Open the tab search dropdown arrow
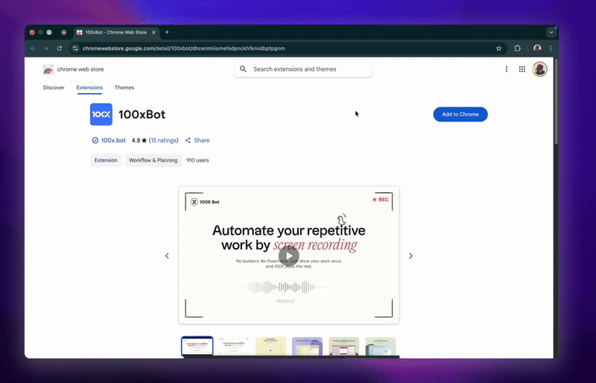 coord(551,32)
